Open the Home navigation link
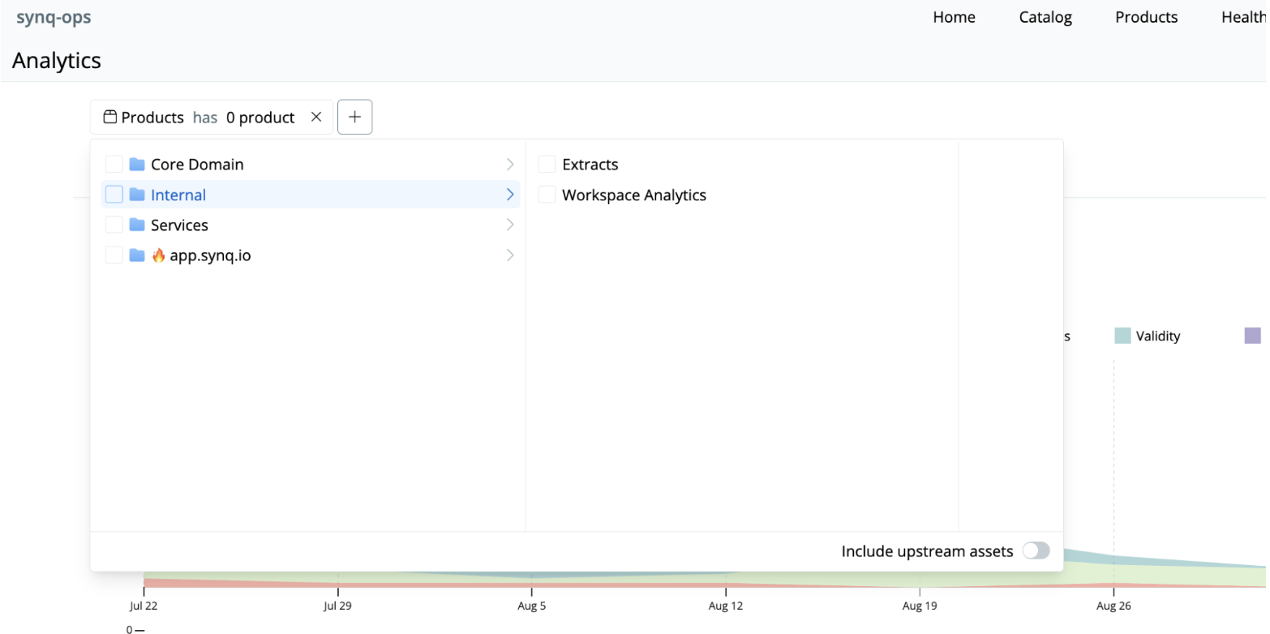Screen dimensions: 1270x634 tap(954, 17)
